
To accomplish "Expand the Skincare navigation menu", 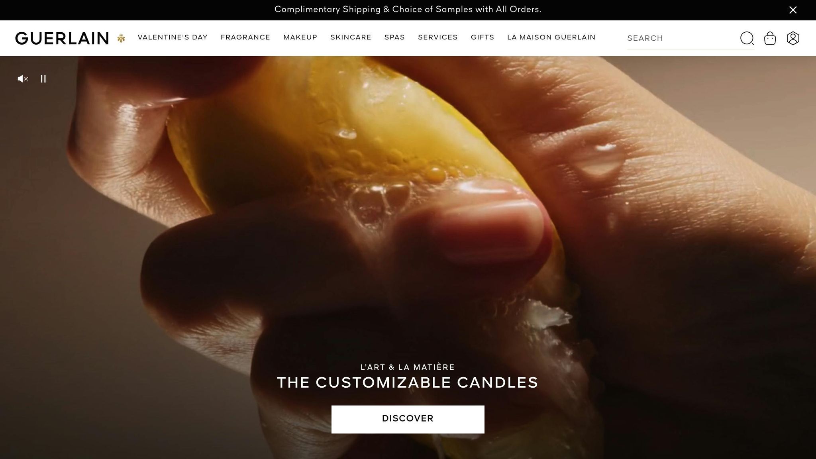I will [x=351, y=37].
